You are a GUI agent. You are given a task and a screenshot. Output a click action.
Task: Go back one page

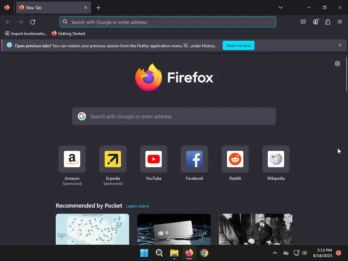pyautogui.click(x=8, y=22)
